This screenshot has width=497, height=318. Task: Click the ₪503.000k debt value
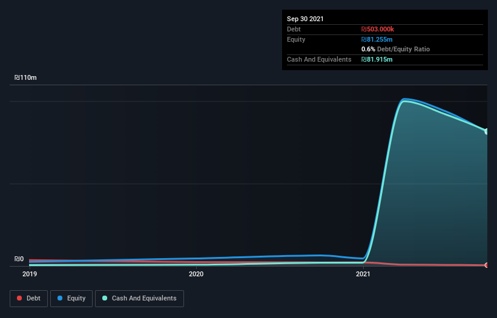click(x=378, y=29)
